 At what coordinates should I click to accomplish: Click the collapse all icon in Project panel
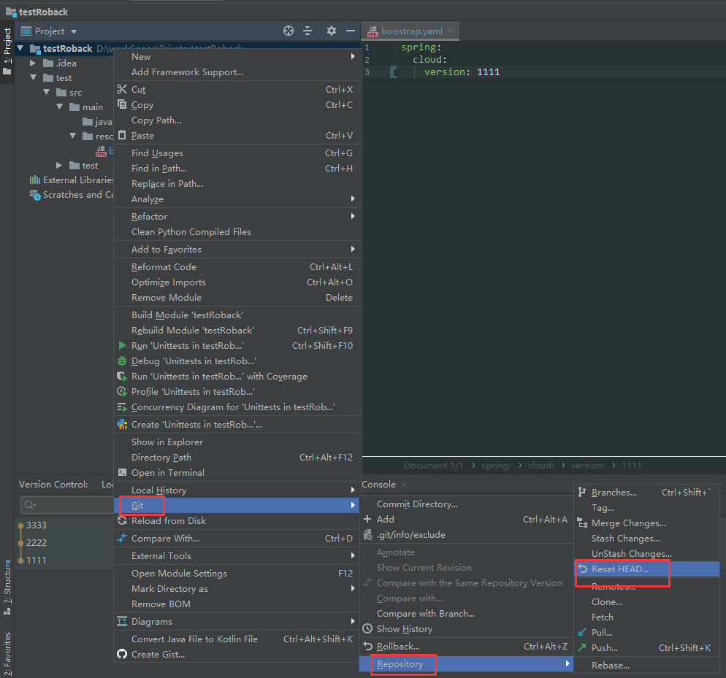point(307,31)
